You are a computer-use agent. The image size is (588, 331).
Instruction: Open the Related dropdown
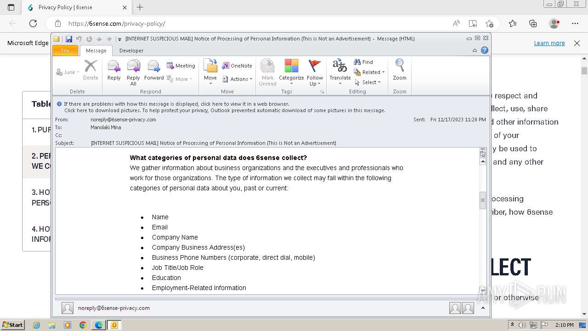point(369,72)
